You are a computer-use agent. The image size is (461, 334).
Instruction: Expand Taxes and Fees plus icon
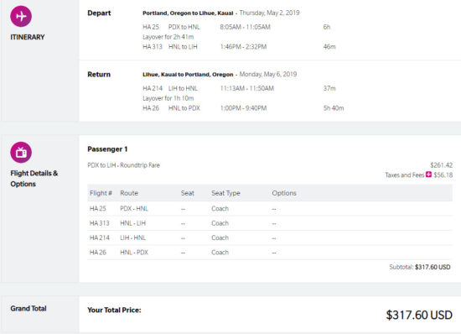(428, 175)
